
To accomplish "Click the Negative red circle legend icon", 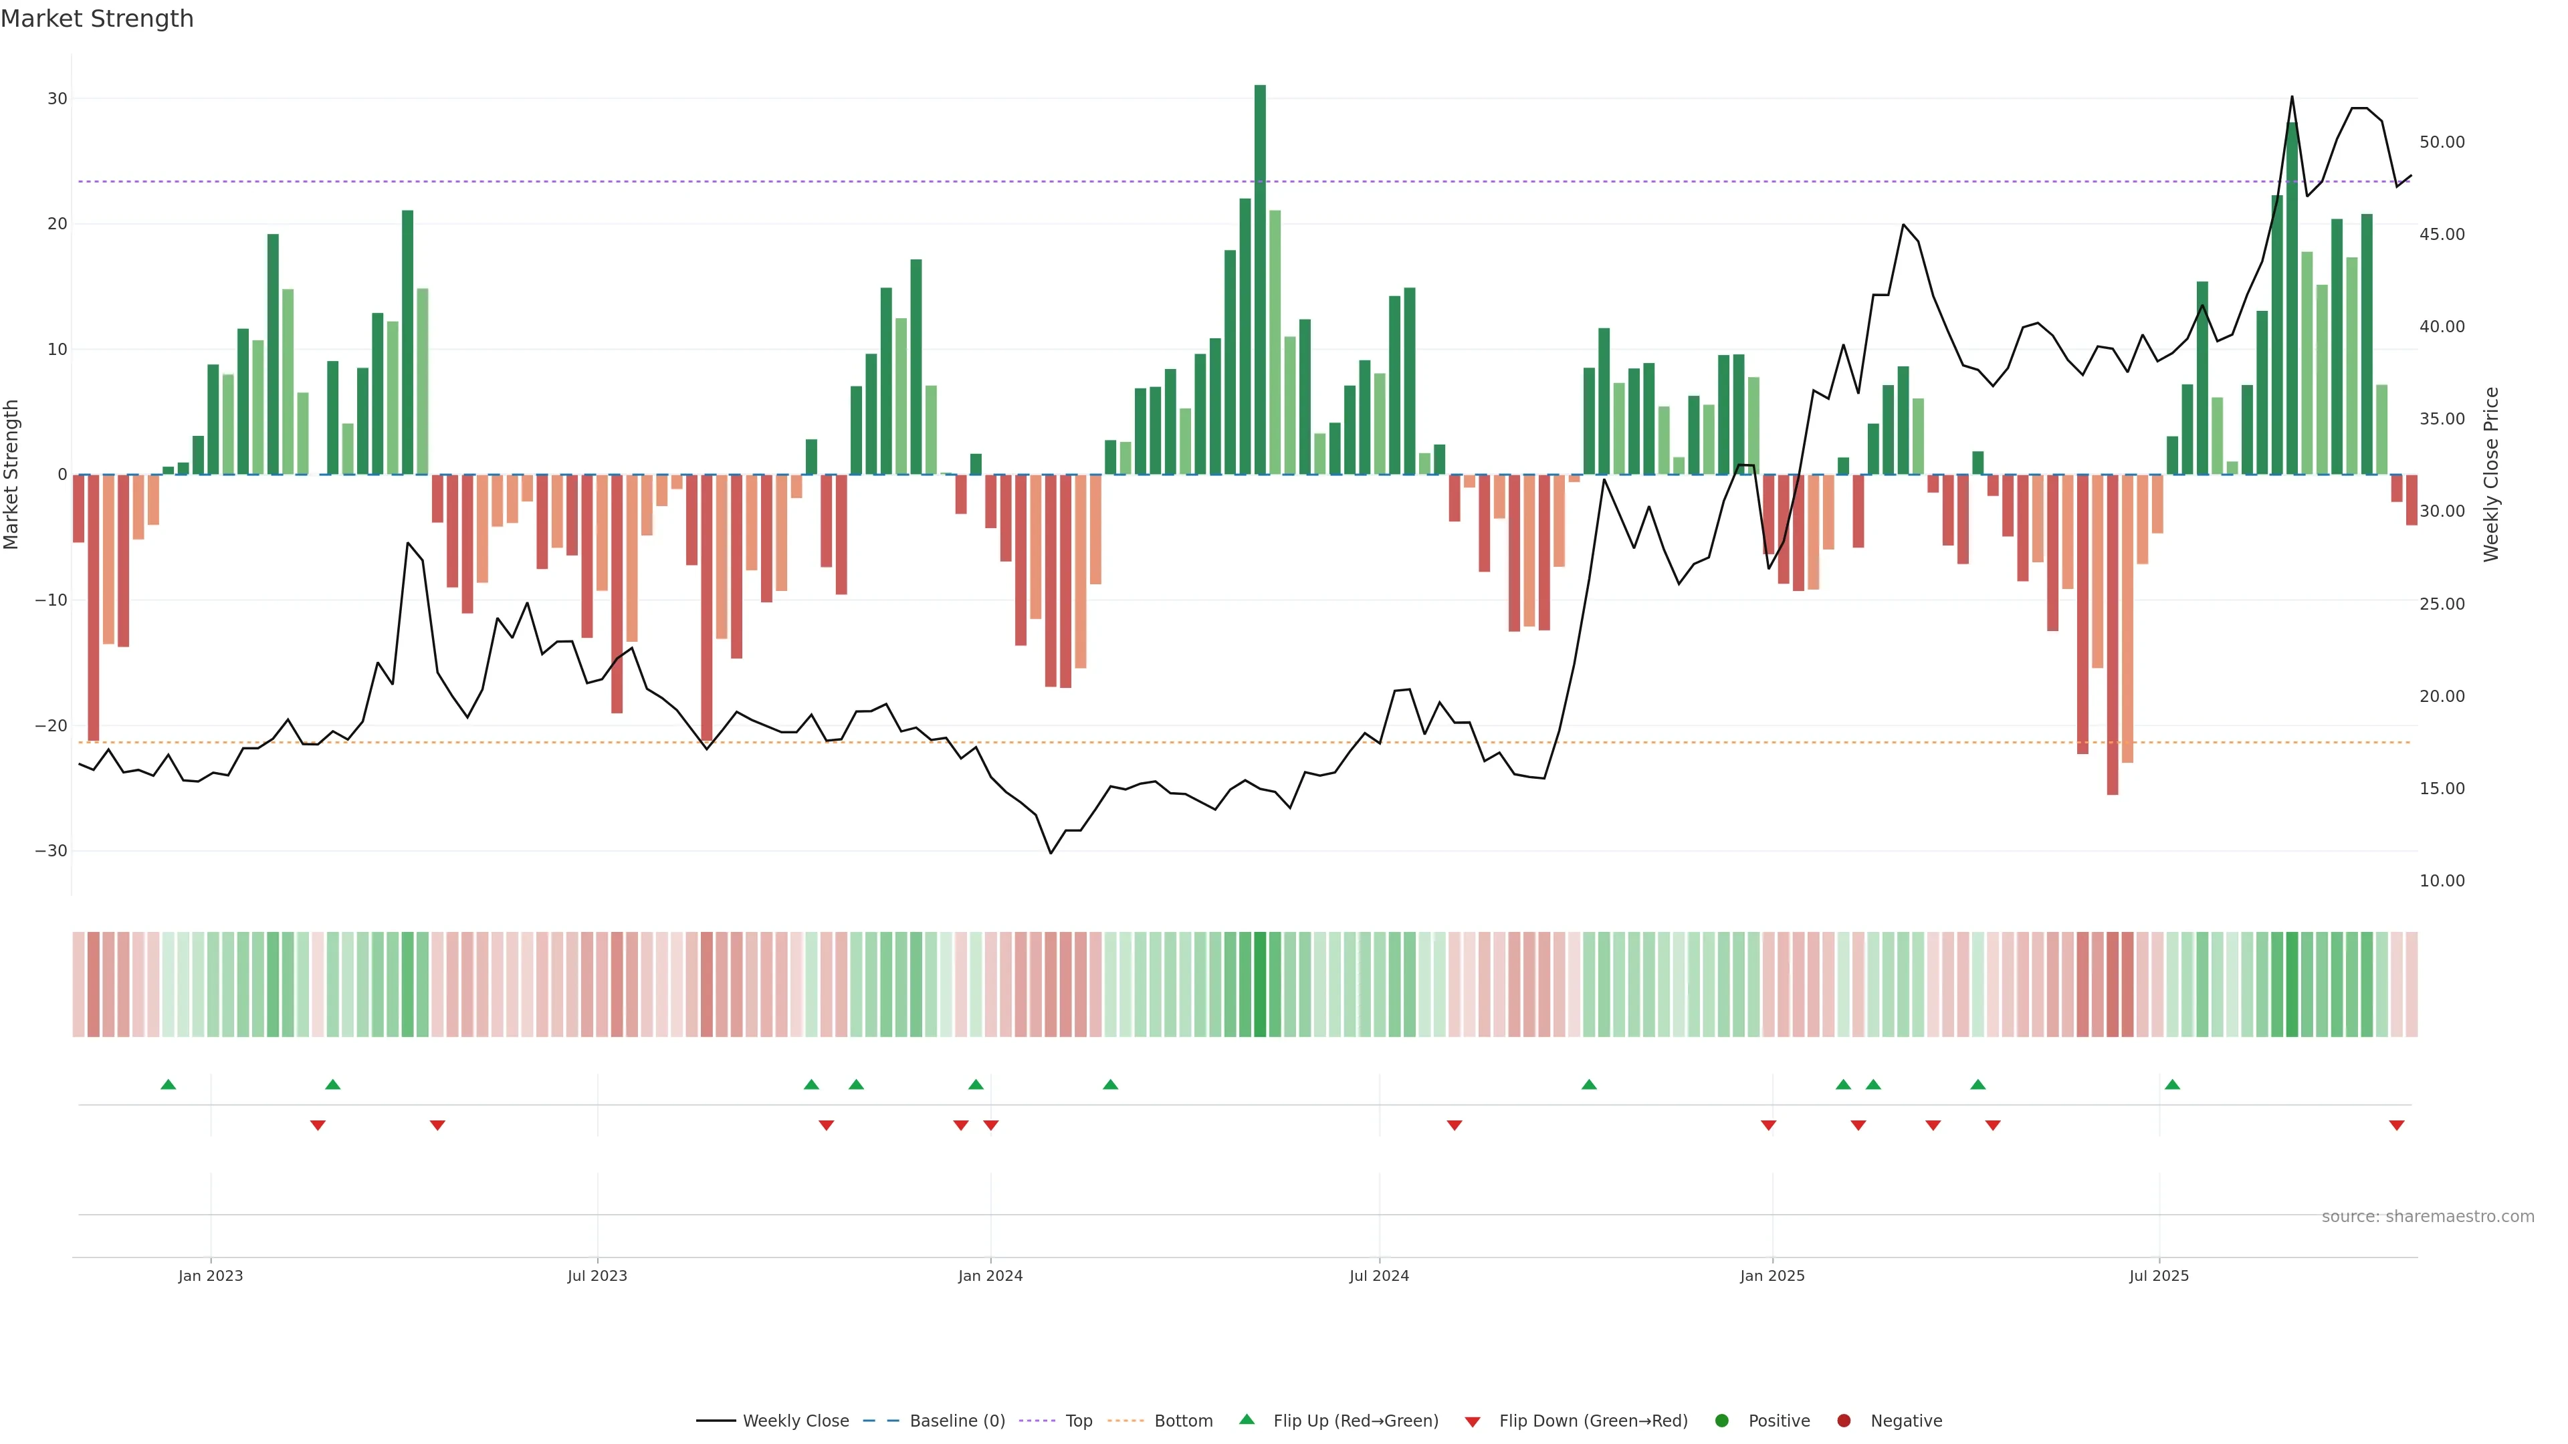I will point(1843,1420).
